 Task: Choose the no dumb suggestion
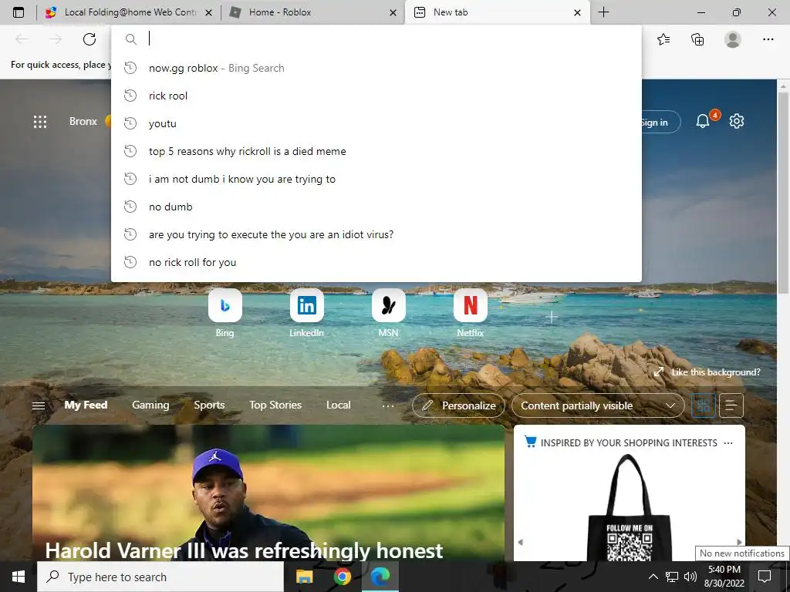pyautogui.click(x=376, y=207)
